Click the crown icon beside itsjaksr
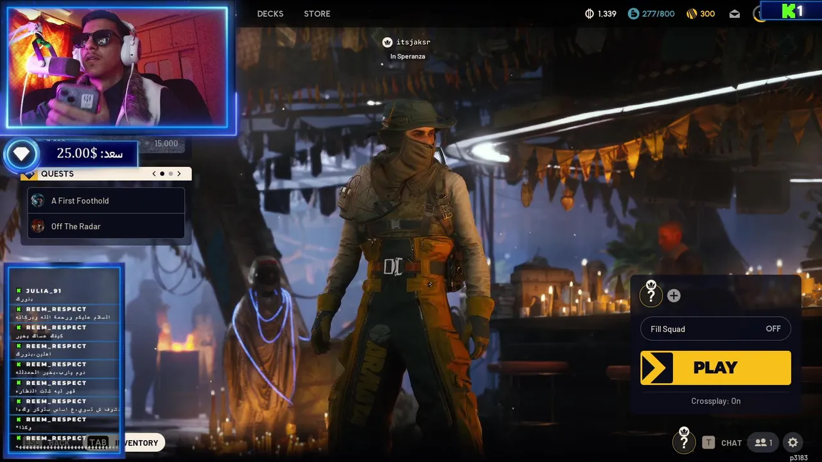This screenshot has width=822, height=462. tap(387, 42)
